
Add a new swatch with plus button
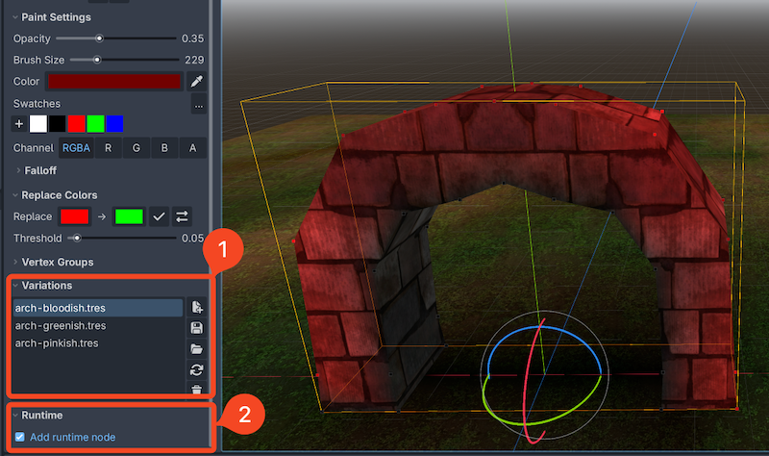tap(18, 124)
